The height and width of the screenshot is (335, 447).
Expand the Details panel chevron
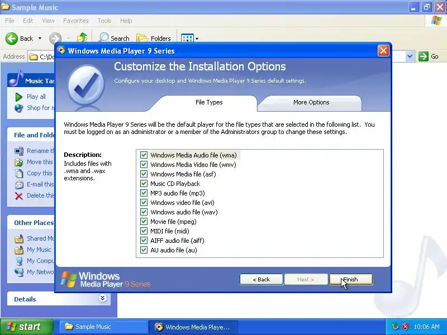(103, 298)
